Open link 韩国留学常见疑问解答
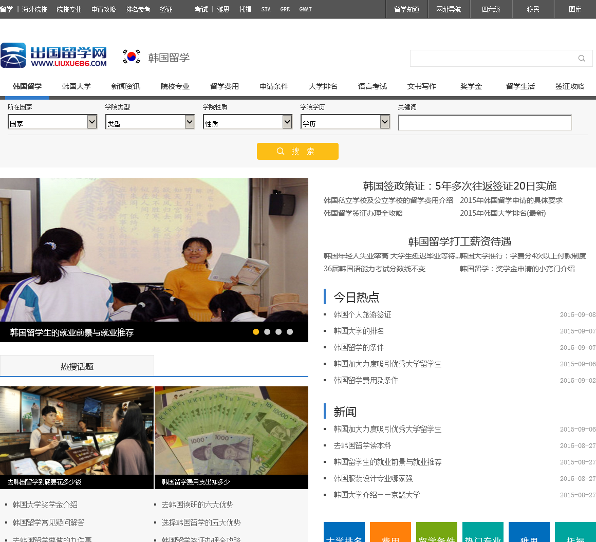The width and height of the screenshot is (596, 542). [49, 522]
